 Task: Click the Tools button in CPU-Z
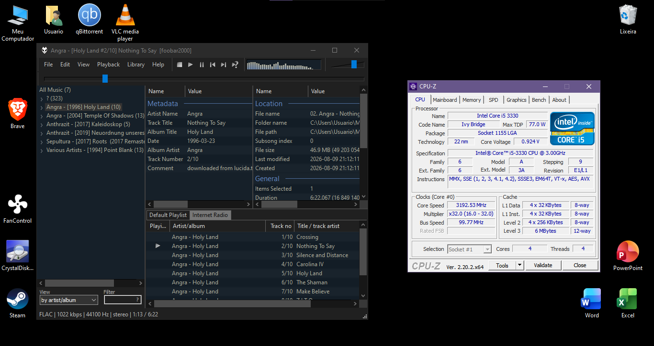tap(502, 265)
